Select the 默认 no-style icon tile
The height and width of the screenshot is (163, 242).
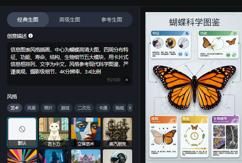point(22,132)
